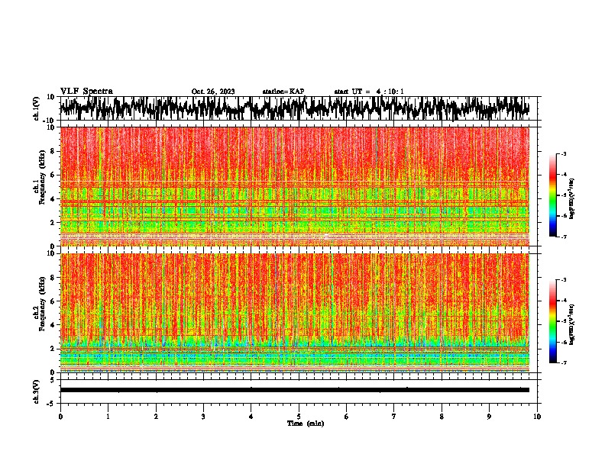Click the "start UT = 4:10:1" header text
This screenshot has height=467, width=605.
click(369, 92)
